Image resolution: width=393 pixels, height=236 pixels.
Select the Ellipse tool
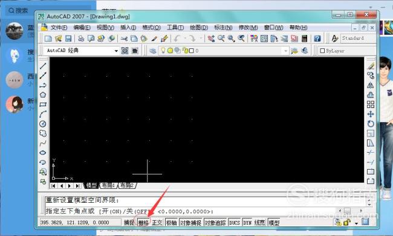43,153
